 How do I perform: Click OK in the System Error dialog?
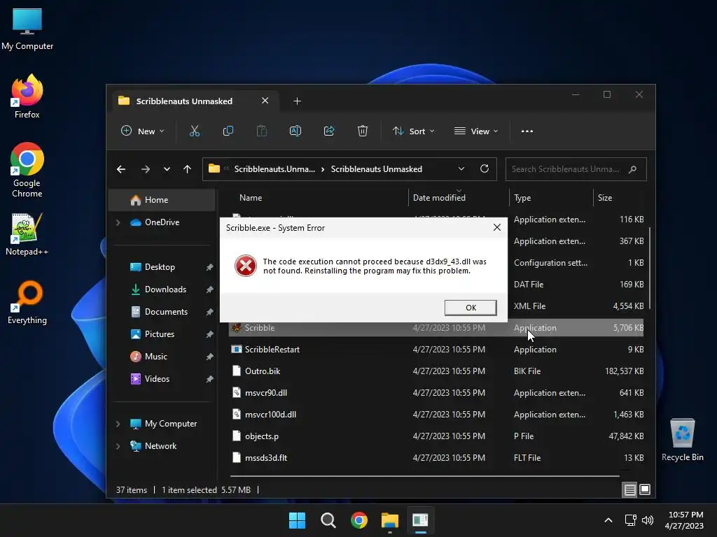(471, 308)
